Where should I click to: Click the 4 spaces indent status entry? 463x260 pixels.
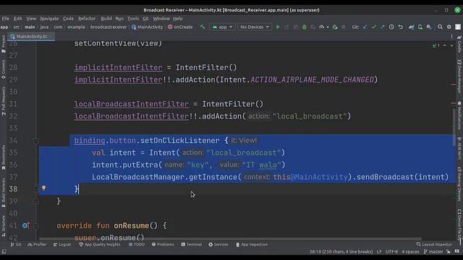point(410,251)
